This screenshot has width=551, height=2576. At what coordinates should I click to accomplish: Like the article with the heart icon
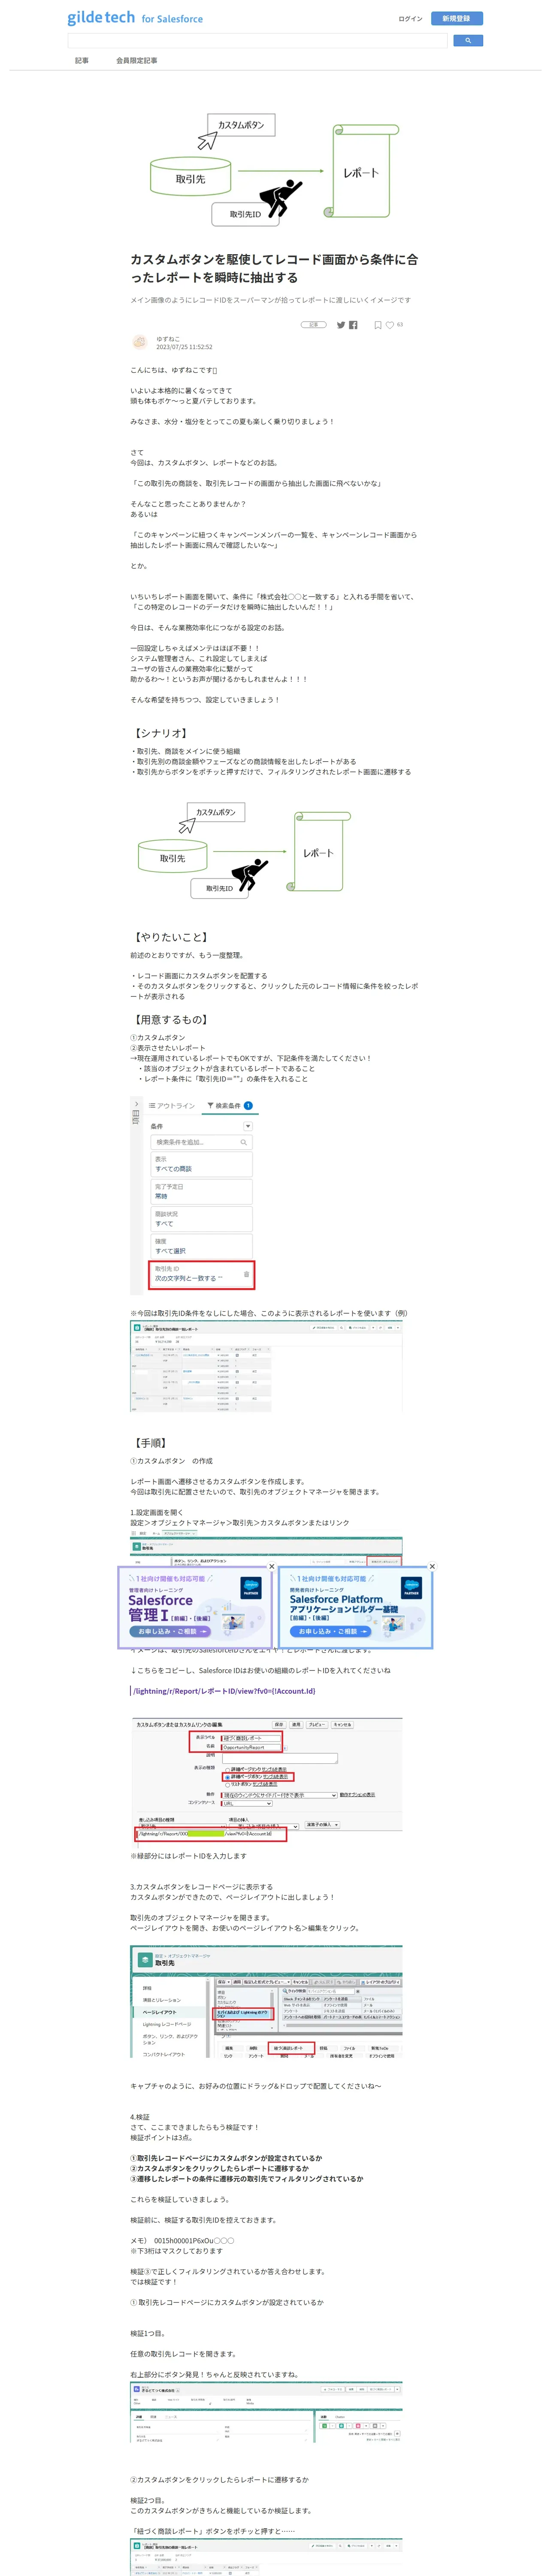tap(390, 325)
